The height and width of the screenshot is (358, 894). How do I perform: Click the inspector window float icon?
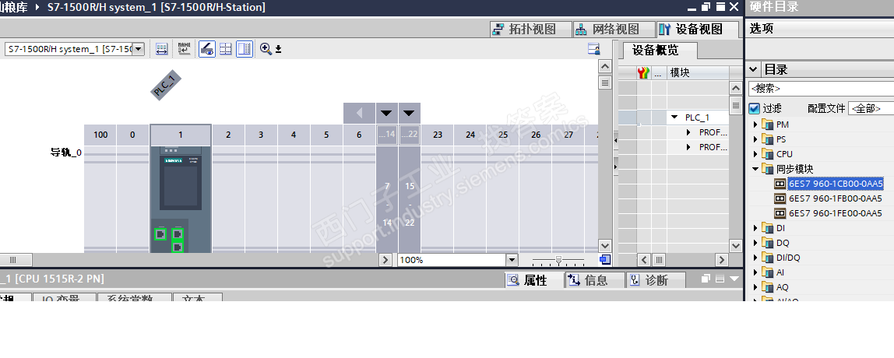pos(706,279)
